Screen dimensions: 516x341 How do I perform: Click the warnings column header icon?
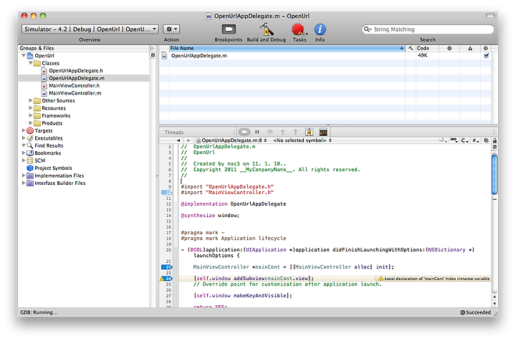coord(470,48)
